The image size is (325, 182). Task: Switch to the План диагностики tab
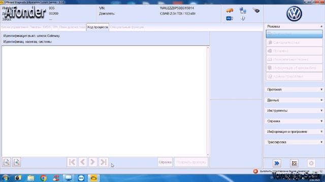(72, 27)
